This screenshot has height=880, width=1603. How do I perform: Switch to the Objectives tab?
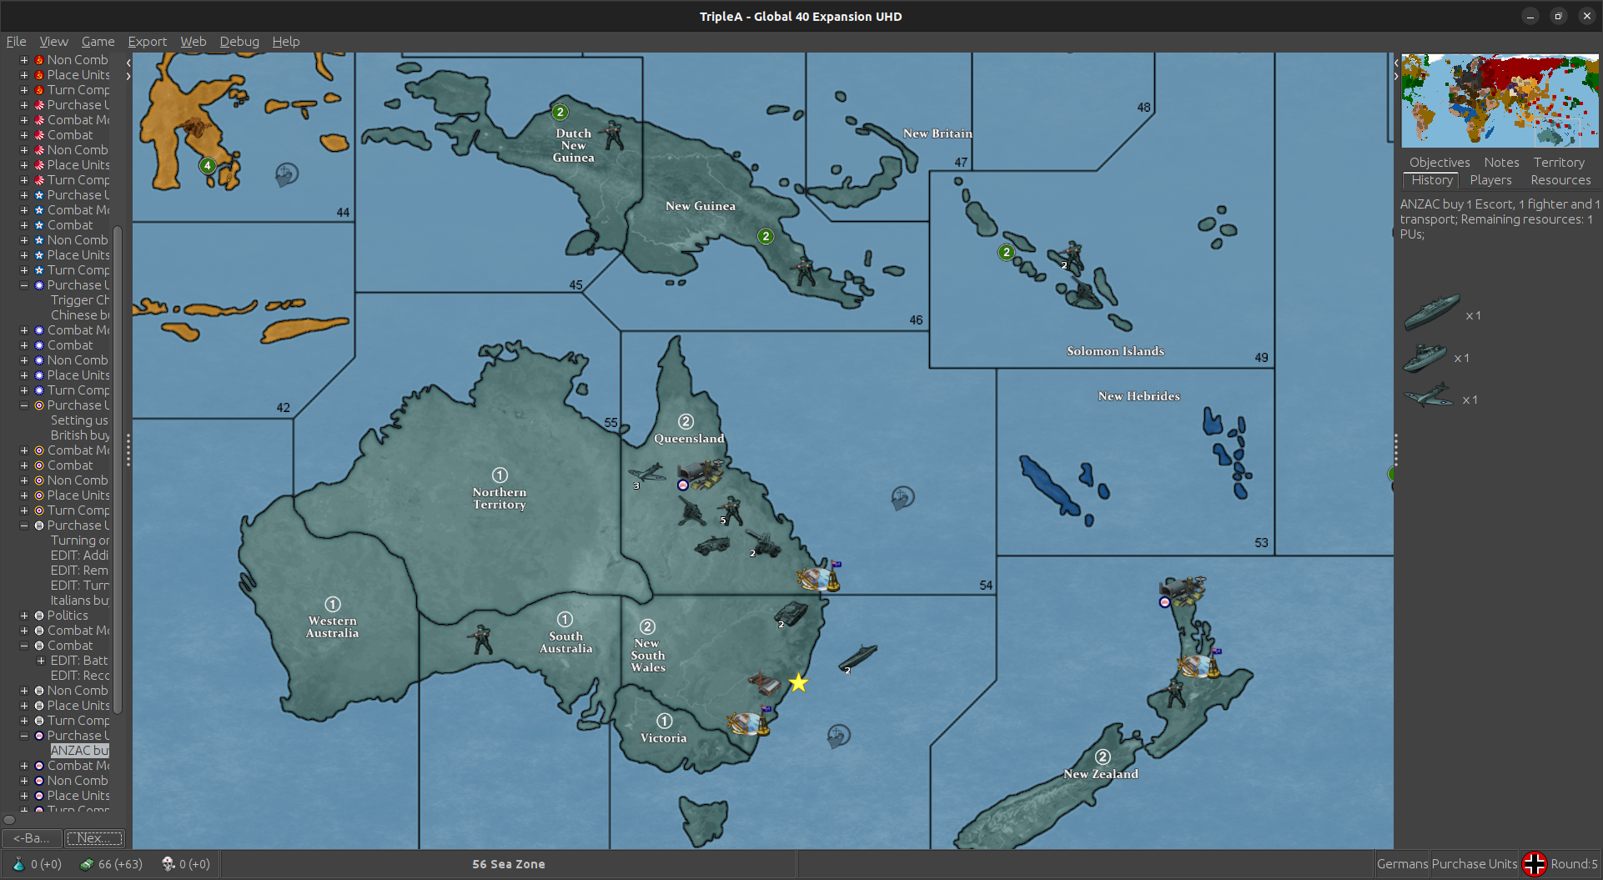[1440, 162]
